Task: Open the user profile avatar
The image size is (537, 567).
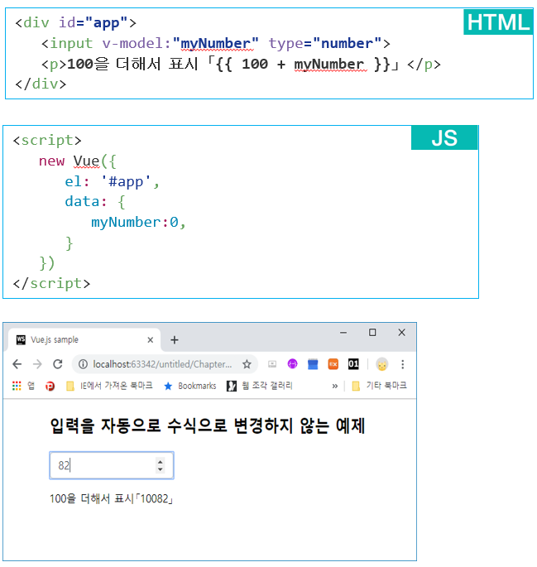Action: tap(382, 364)
